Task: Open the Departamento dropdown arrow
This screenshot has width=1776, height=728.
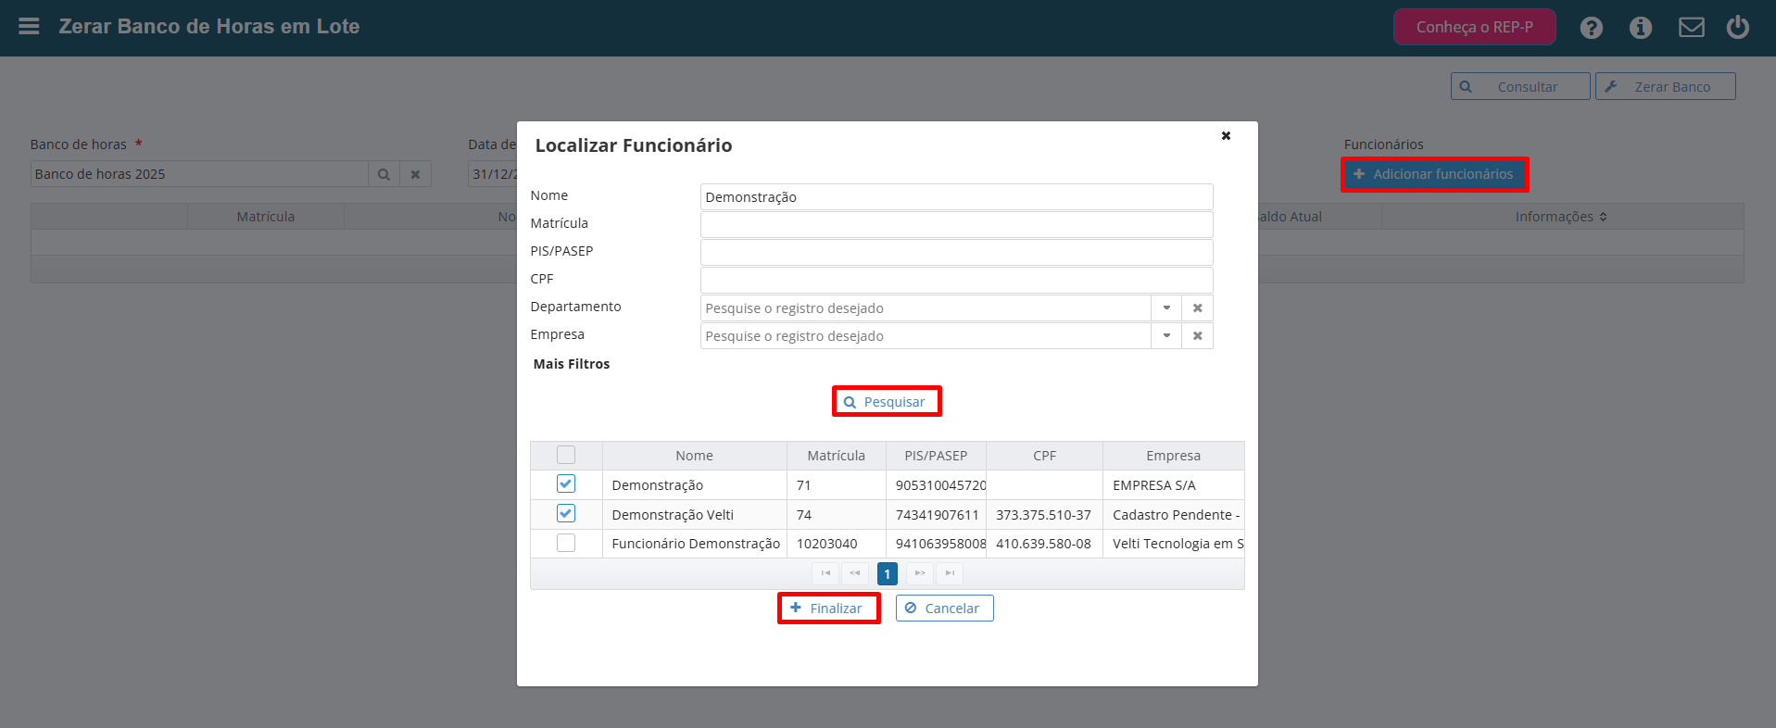Action: (x=1166, y=308)
